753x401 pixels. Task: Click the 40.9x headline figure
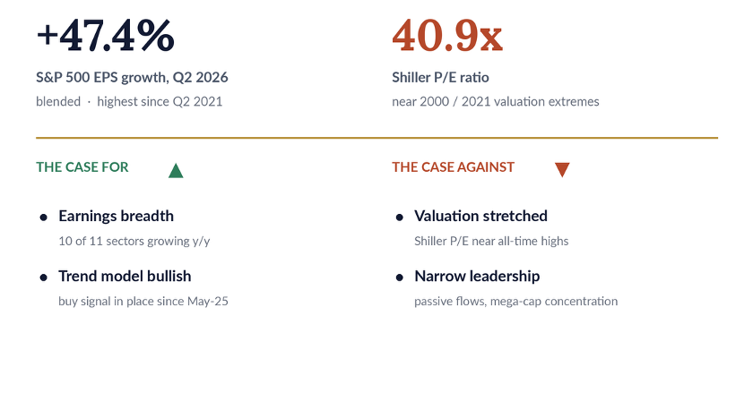pos(447,35)
